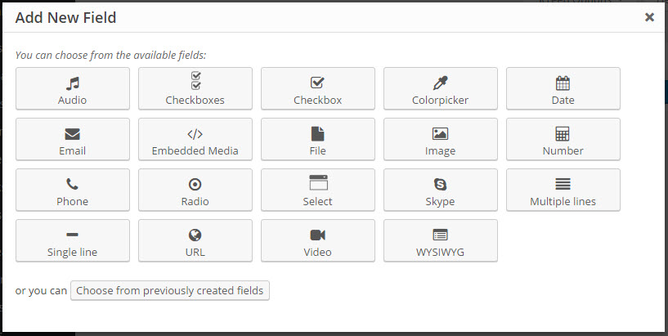668x336 pixels.
Task: Select the Audio field type
Action: coord(73,89)
